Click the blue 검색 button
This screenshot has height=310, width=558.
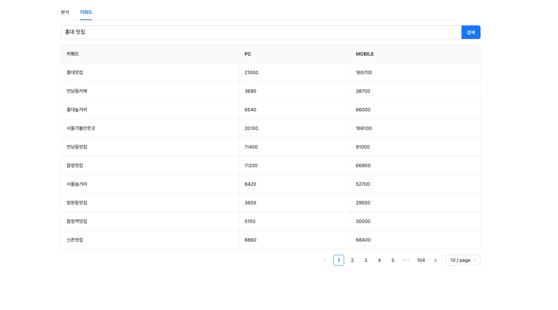pos(471,32)
